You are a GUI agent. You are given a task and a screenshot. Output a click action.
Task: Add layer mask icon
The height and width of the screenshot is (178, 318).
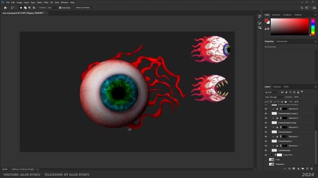(x=294, y=169)
